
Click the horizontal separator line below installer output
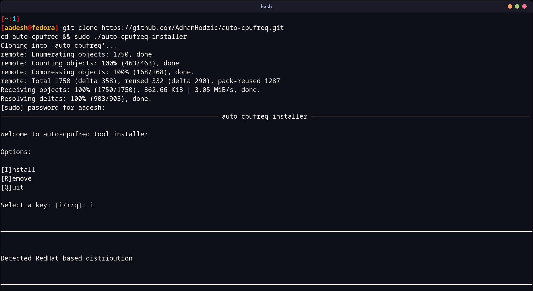[266, 231]
